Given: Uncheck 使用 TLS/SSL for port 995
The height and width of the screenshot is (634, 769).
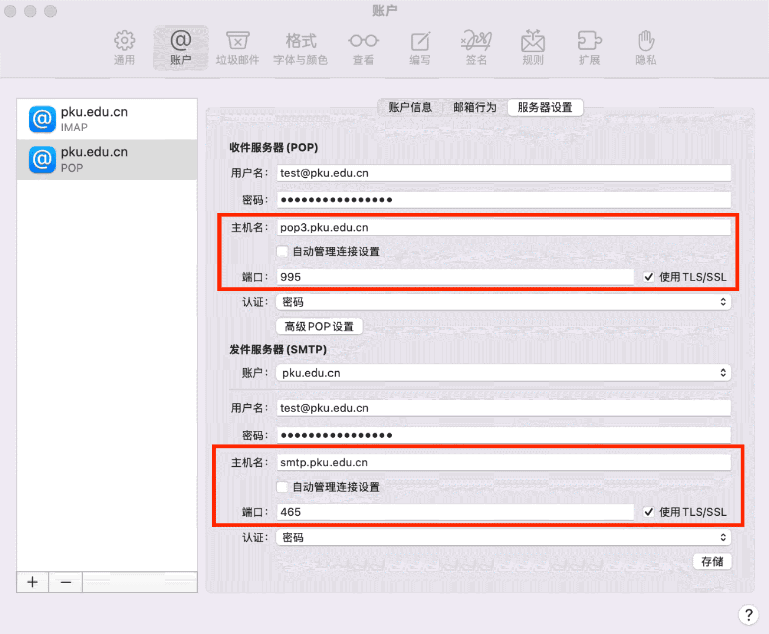Looking at the screenshot, I should click(649, 277).
